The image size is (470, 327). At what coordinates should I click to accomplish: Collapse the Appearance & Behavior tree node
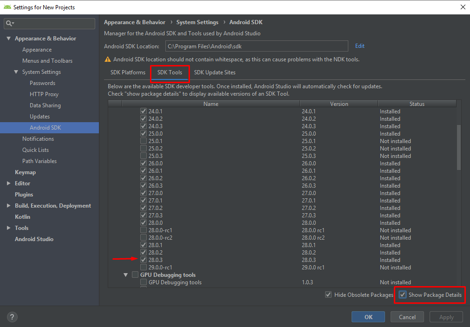click(x=9, y=39)
